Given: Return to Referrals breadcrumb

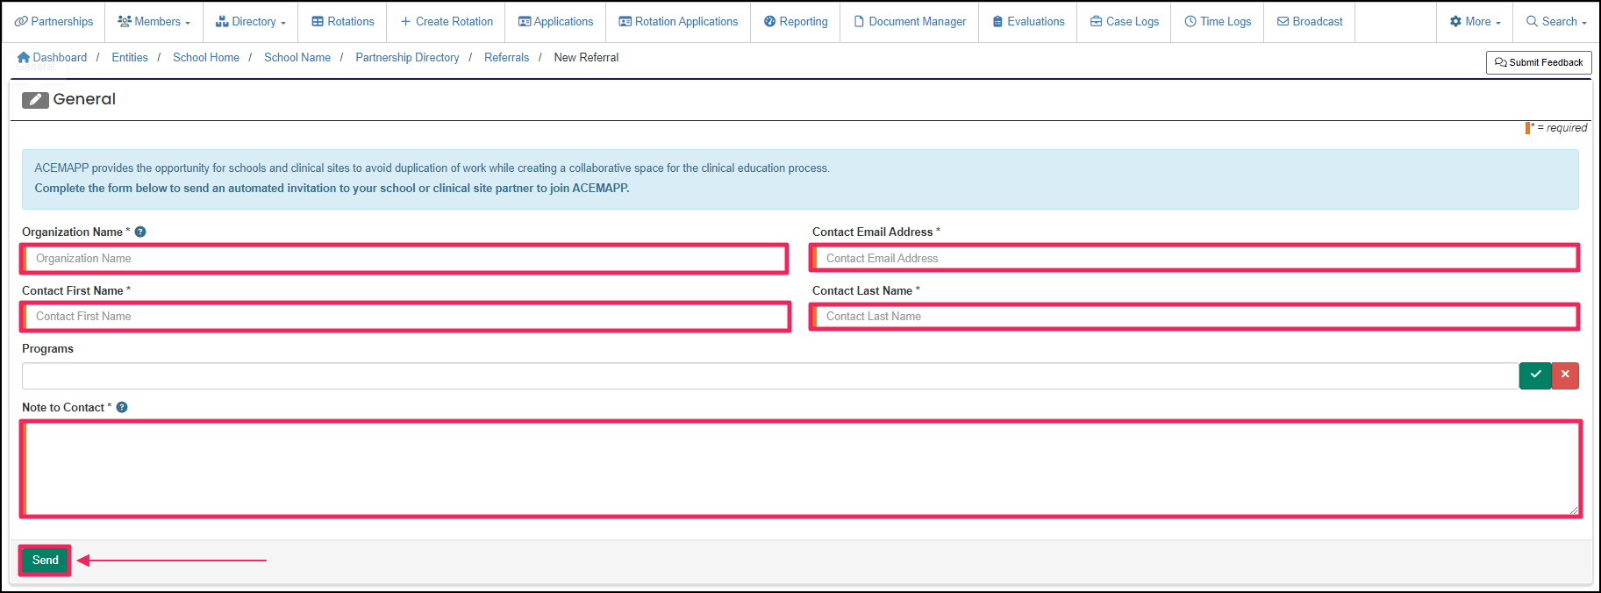Looking at the screenshot, I should tap(507, 57).
